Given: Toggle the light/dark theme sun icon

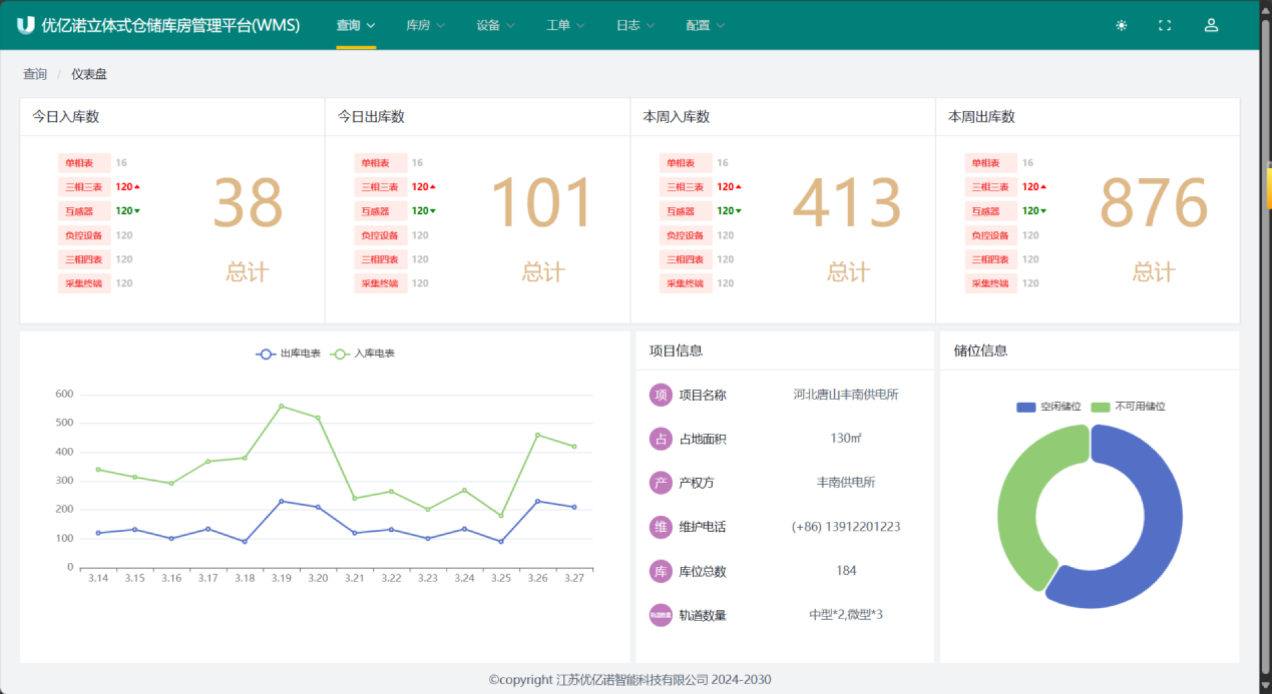Looking at the screenshot, I should click(x=1121, y=25).
